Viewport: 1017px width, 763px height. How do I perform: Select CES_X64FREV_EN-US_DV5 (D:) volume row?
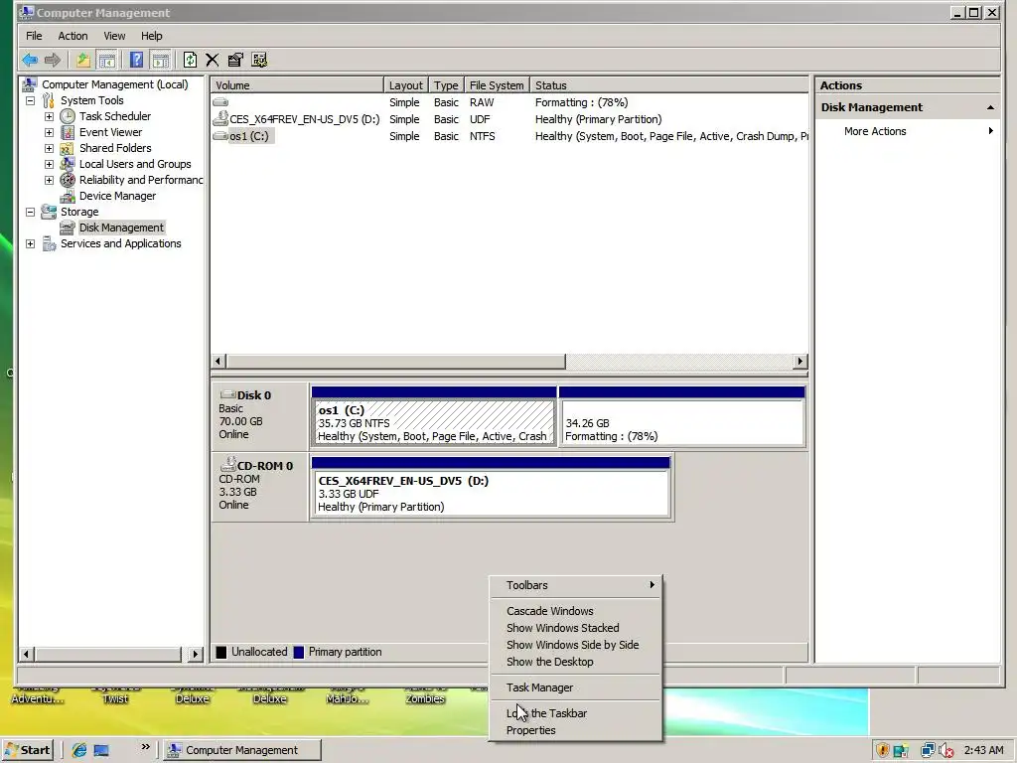509,119
